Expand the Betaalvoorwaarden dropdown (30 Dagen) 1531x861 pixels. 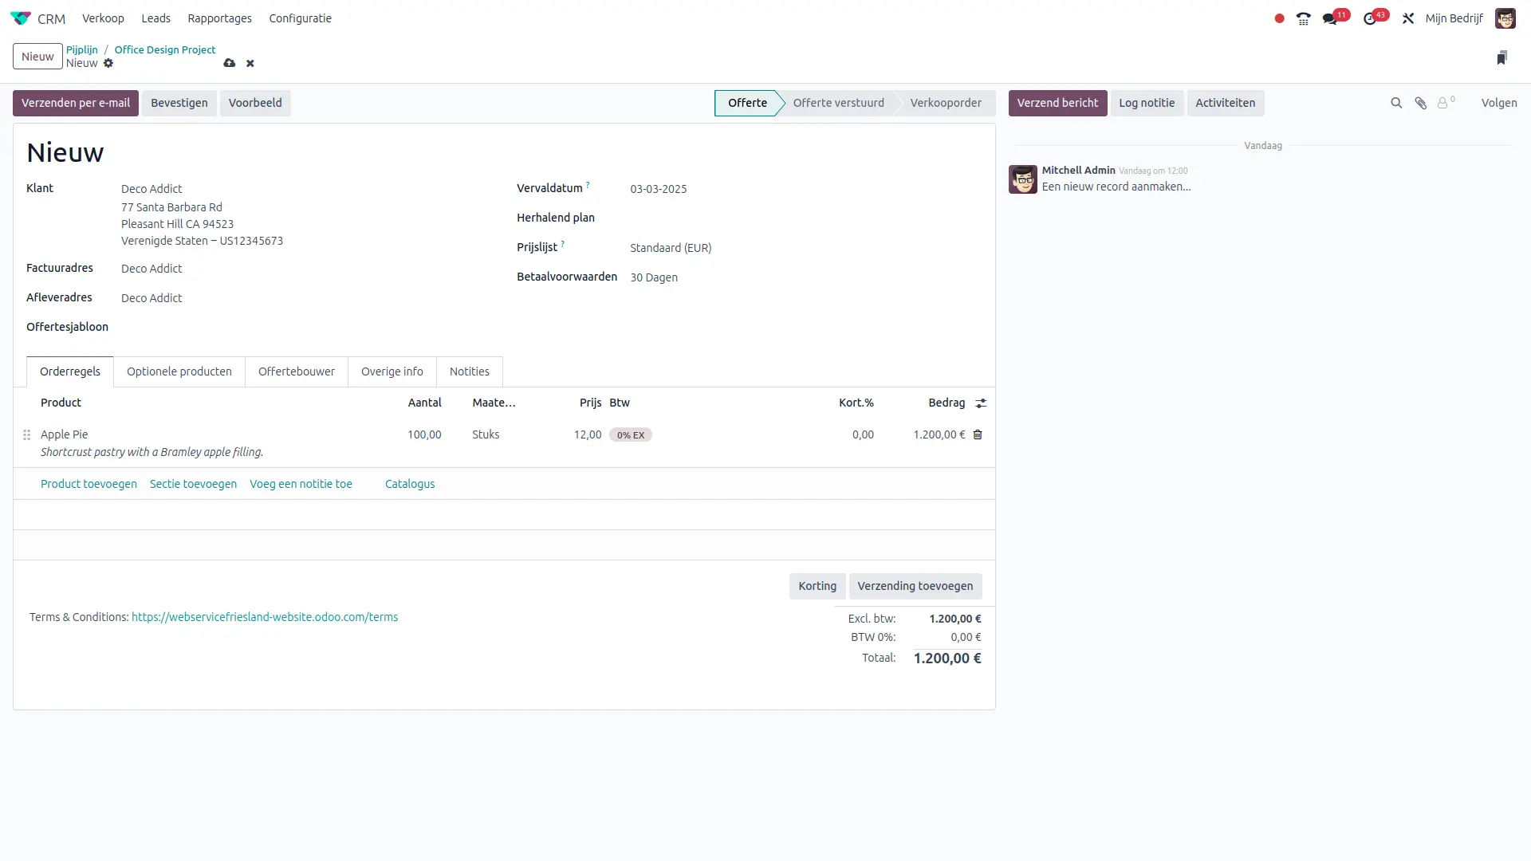click(654, 277)
